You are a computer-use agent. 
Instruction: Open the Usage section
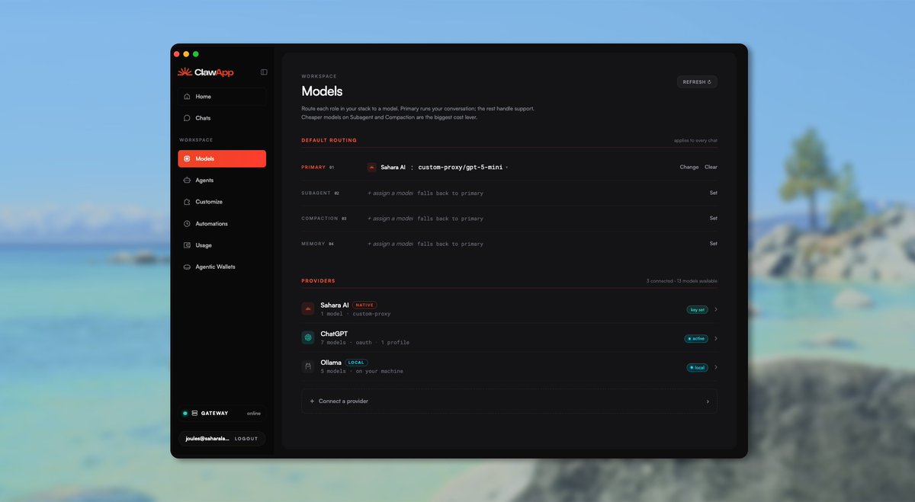(222, 245)
